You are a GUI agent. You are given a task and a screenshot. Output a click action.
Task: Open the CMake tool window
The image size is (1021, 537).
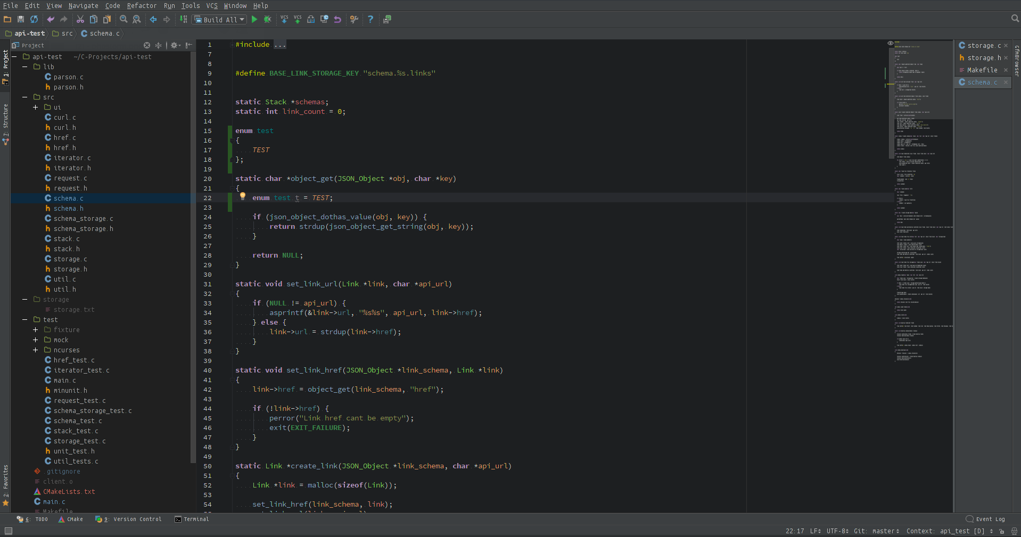pyautogui.click(x=71, y=519)
